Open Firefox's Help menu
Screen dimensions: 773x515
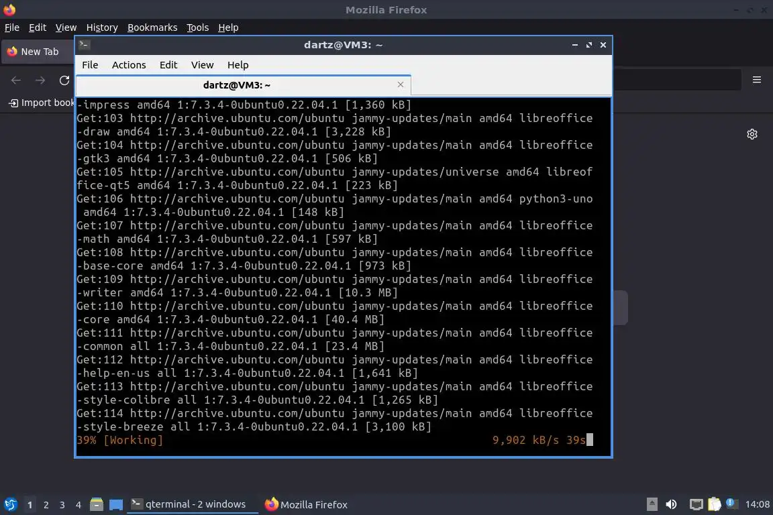point(228,27)
